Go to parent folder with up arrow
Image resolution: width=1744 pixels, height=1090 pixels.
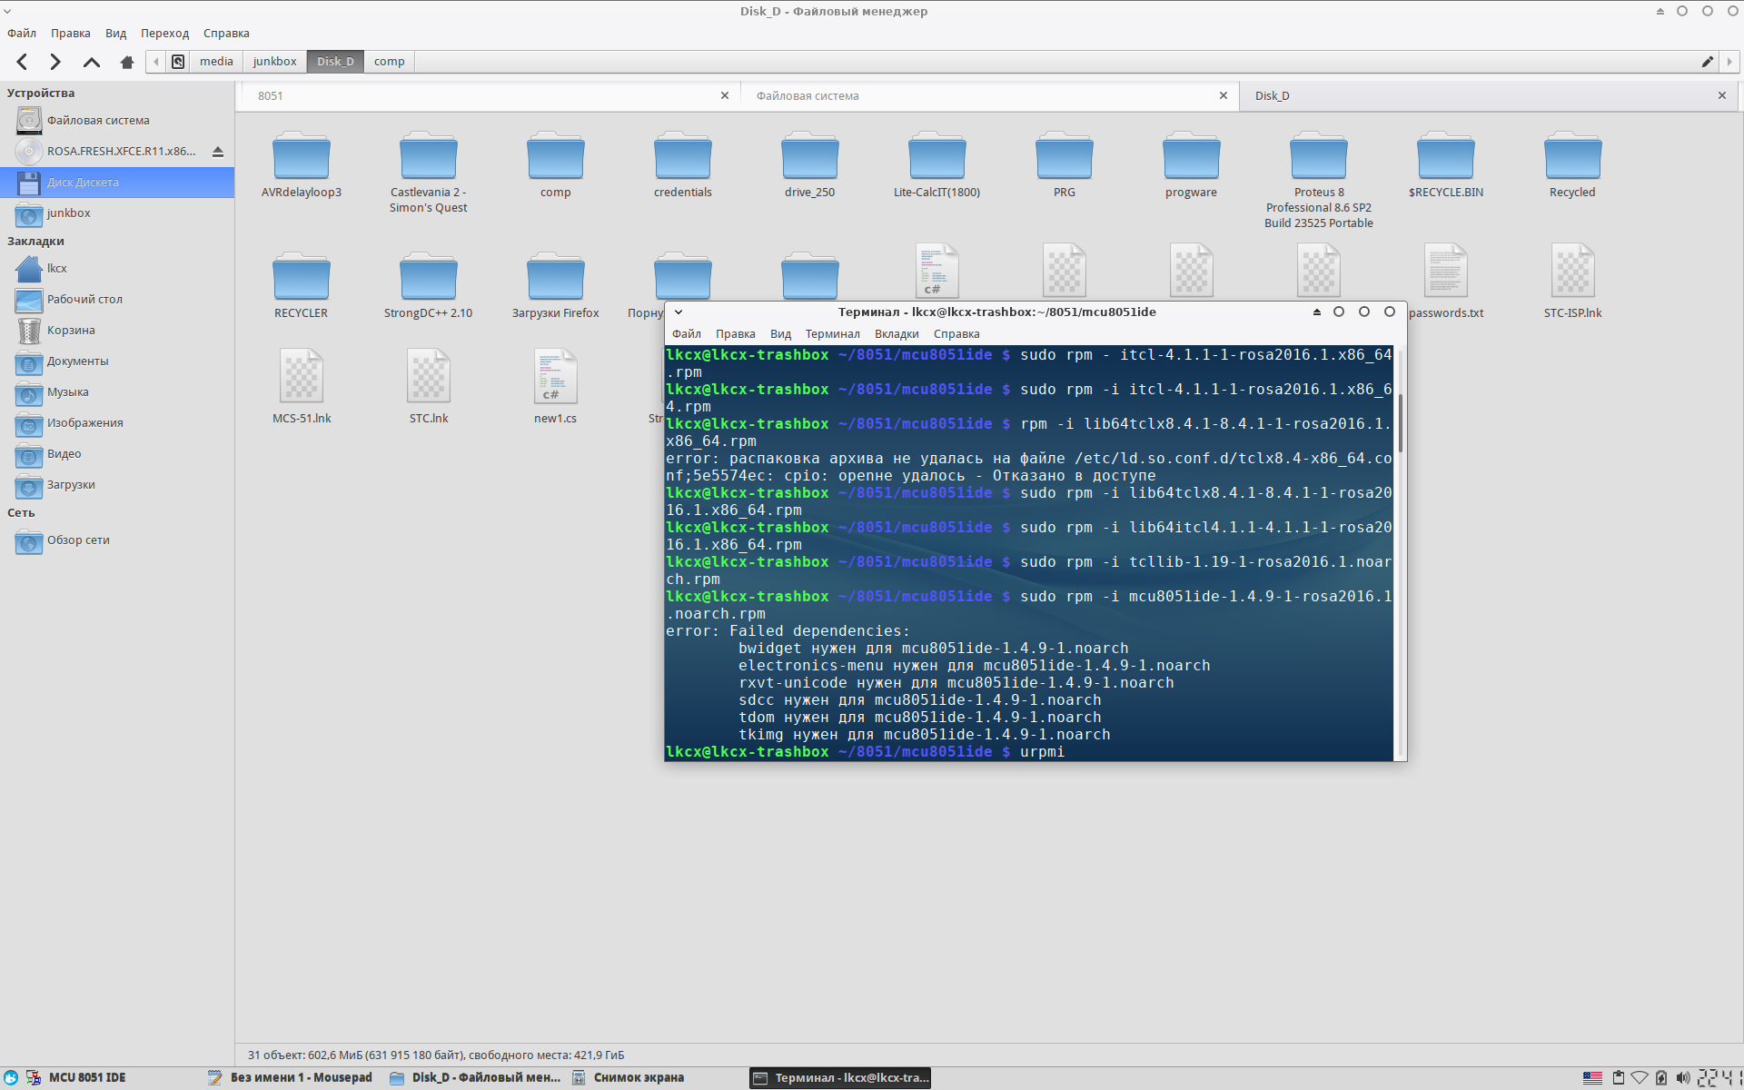pos(91,62)
